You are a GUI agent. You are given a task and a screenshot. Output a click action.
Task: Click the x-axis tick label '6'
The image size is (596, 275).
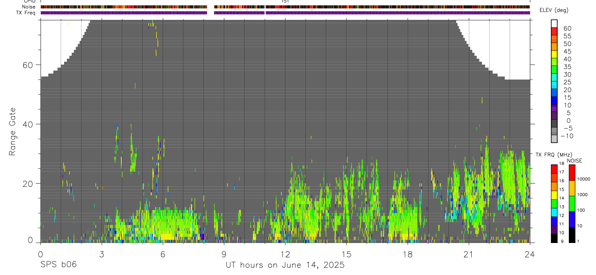point(163,254)
